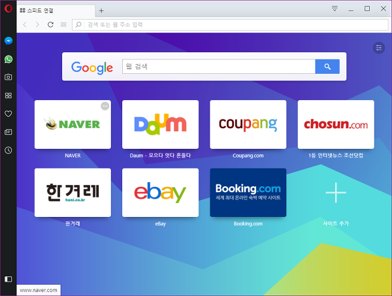Image resolution: width=392 pixels, height=296 pixels.
Task: Click the magnifier icon in the address bar
Action: [x=78, y=24]
